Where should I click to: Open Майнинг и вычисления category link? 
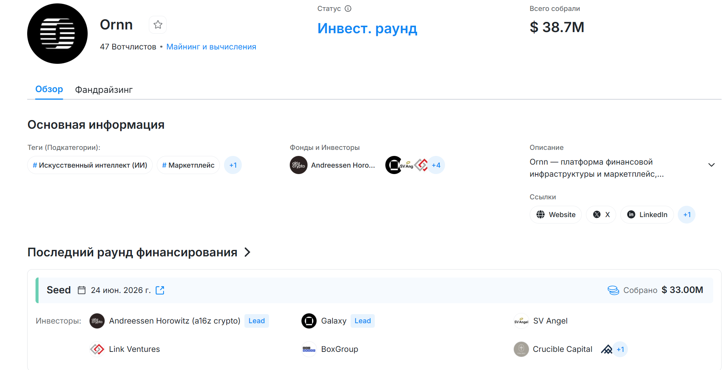(x=211, y=47)
